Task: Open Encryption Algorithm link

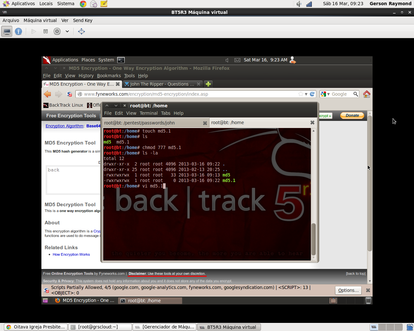Action: [x=64, y=126]
